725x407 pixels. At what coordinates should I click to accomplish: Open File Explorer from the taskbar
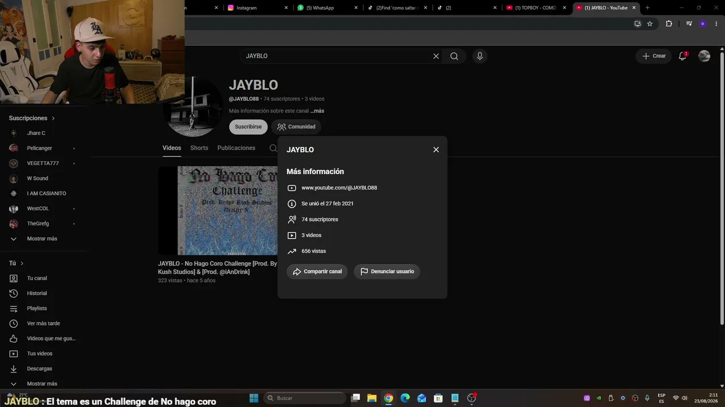pos(372,398)
